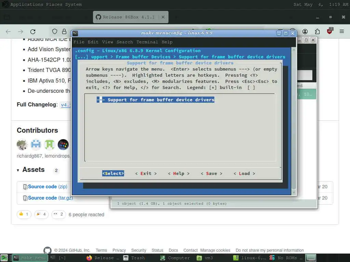The width and height of the screenshot is (350, 262).
Task: Click the Windows logo contributor avatar
Action: pos(63,144)
